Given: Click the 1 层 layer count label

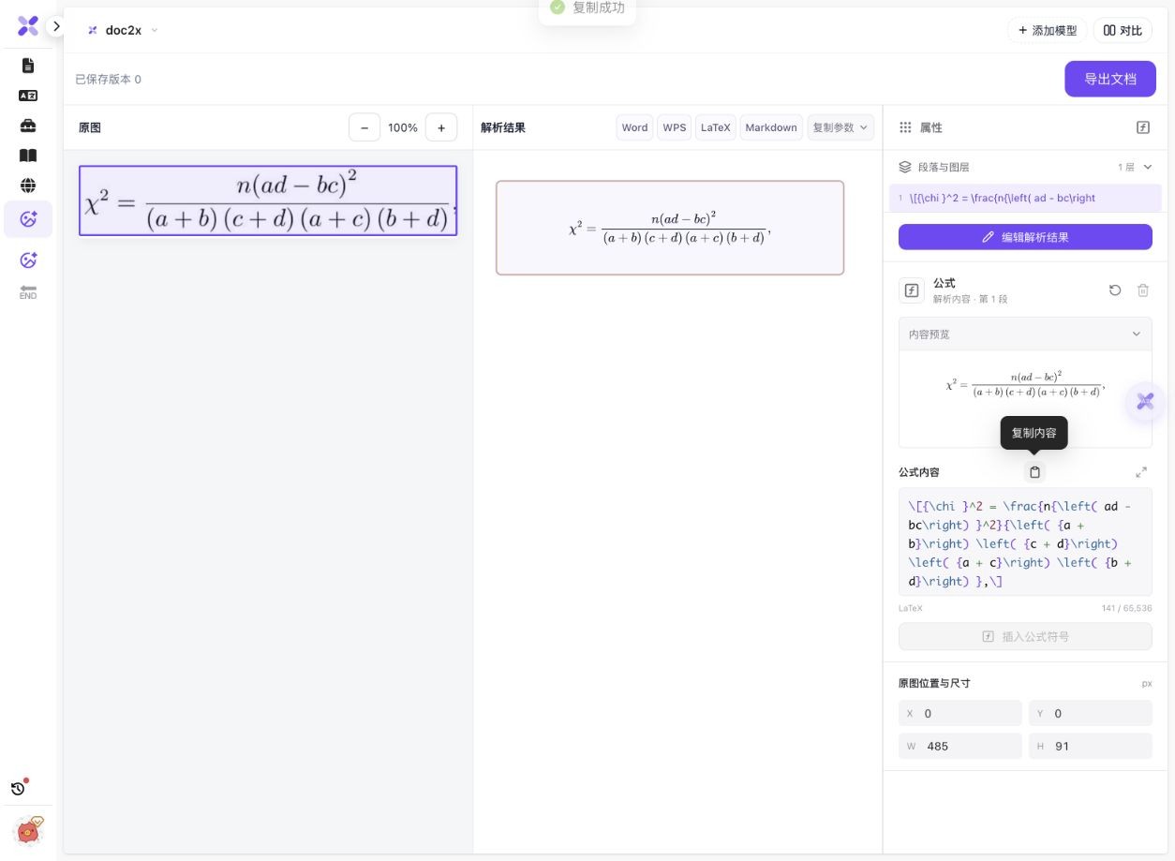Looking at the screenshot, I should (x=1125, y=167).
